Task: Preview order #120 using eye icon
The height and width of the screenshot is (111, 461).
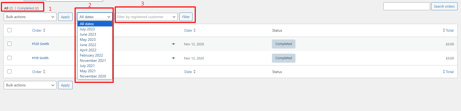Action: tap(173, 44)
